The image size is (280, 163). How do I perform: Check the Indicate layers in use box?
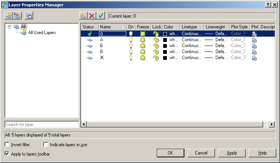(46, 144)
